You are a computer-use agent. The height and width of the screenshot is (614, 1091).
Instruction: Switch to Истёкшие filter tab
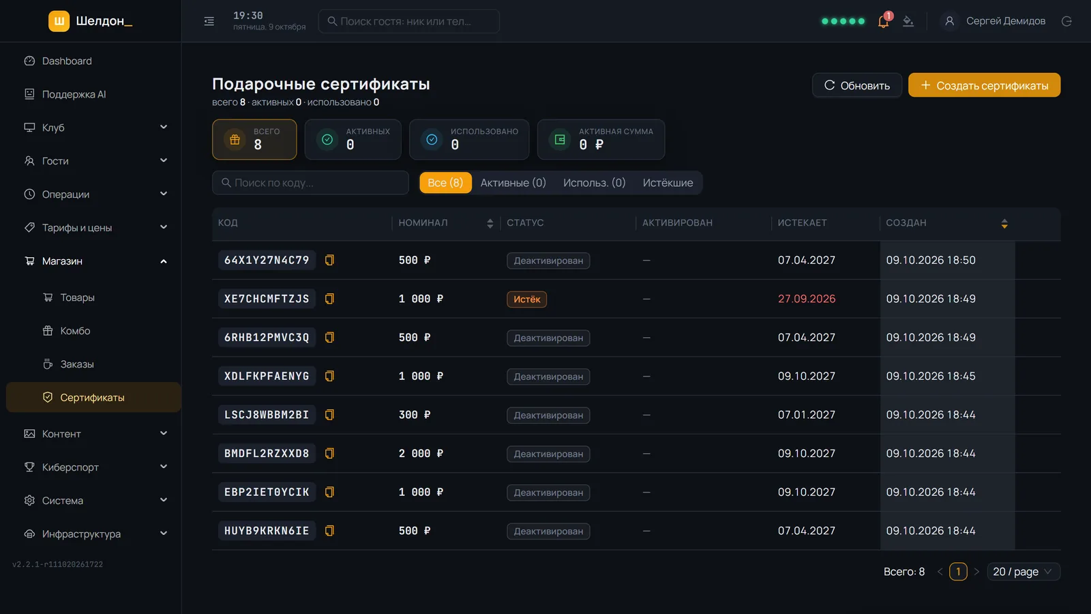[668, 183]
